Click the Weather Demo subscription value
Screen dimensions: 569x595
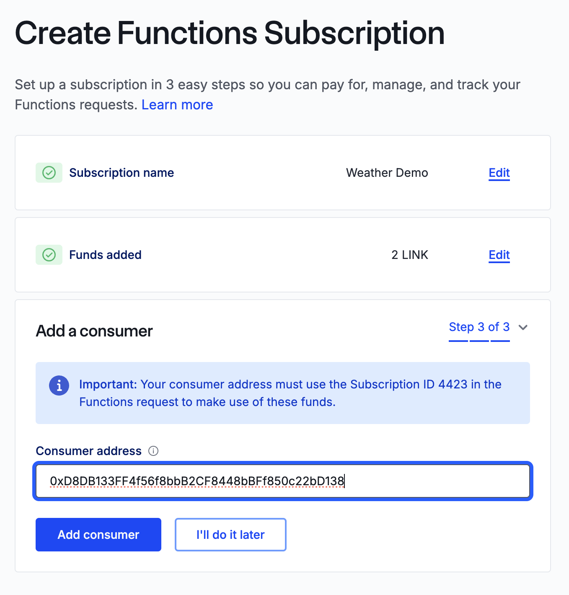[387, 173]
